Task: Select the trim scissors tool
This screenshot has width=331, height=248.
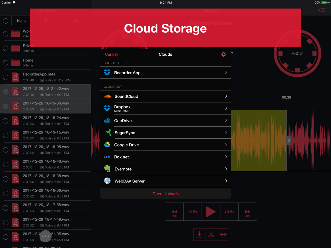Action: coord(211,234)
